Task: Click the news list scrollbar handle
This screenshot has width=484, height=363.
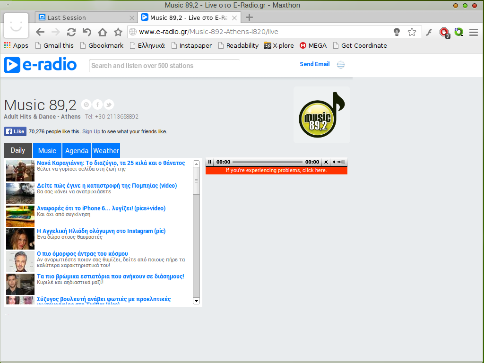Action: click(x=196, y=181)
